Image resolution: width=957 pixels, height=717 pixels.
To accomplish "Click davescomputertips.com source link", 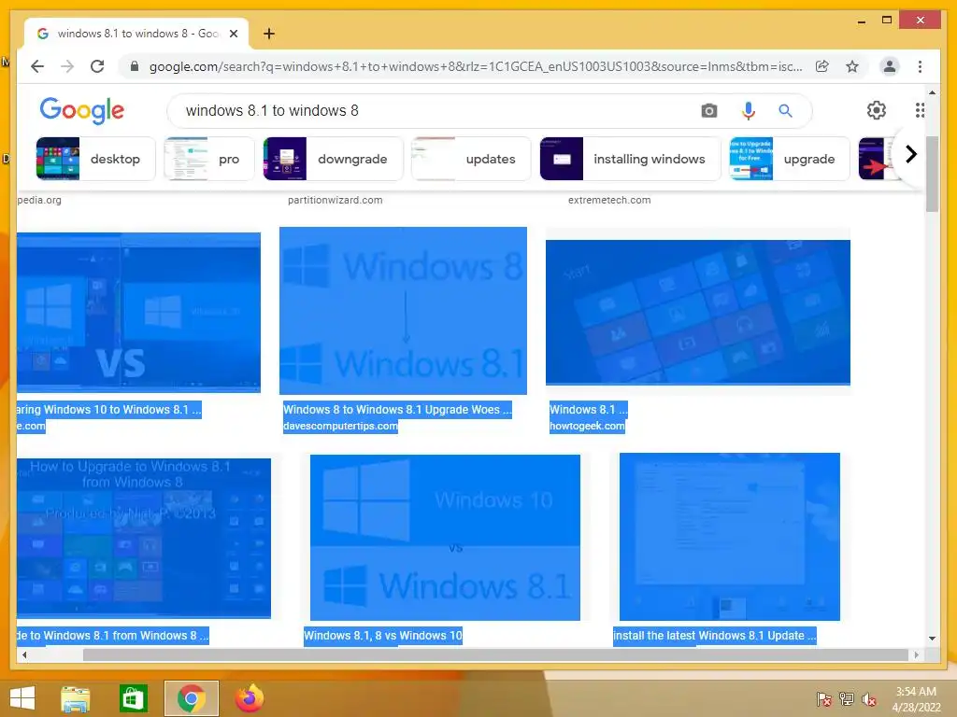I will 340,426.
